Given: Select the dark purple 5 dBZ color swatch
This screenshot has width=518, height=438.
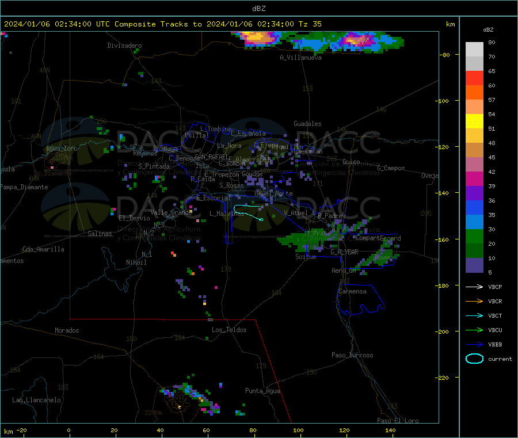Looking at the screenshot, I should pyautogui.click(x=474, y=265).
